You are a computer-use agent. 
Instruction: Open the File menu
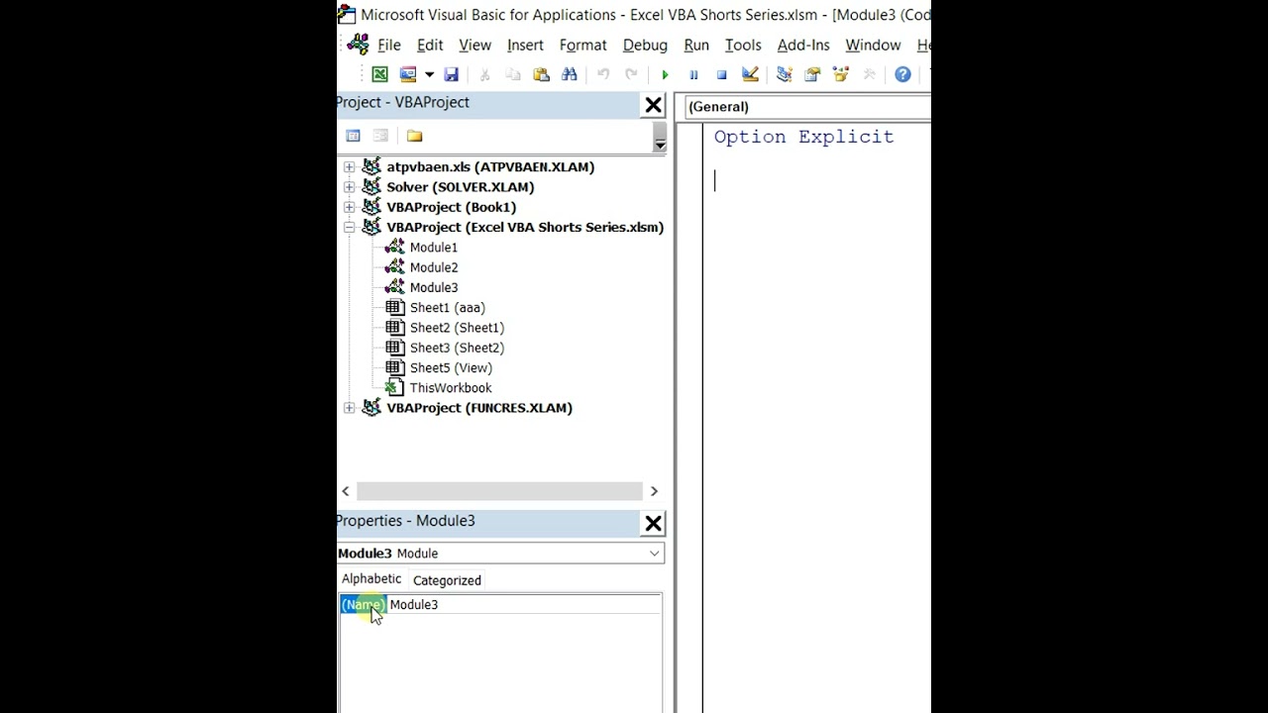(x=388, y=45)
